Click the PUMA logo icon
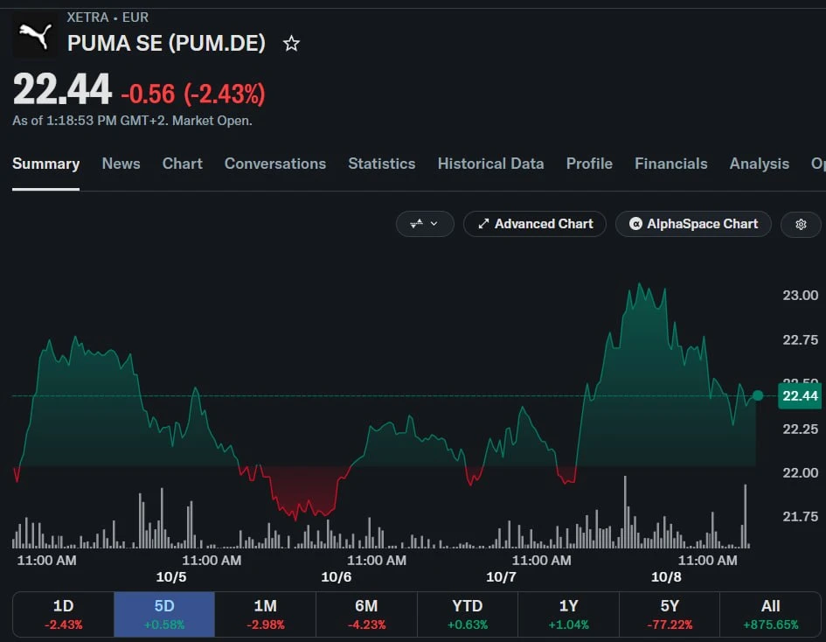 tap(35, 35)
